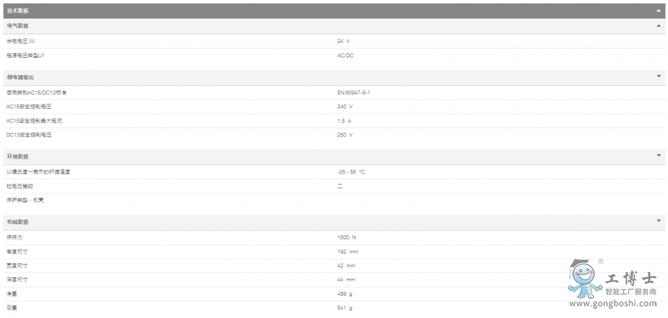Select the 1500 N holding force value
The image size is (668, 318).
pyautogui.click(x=347, y=237)
